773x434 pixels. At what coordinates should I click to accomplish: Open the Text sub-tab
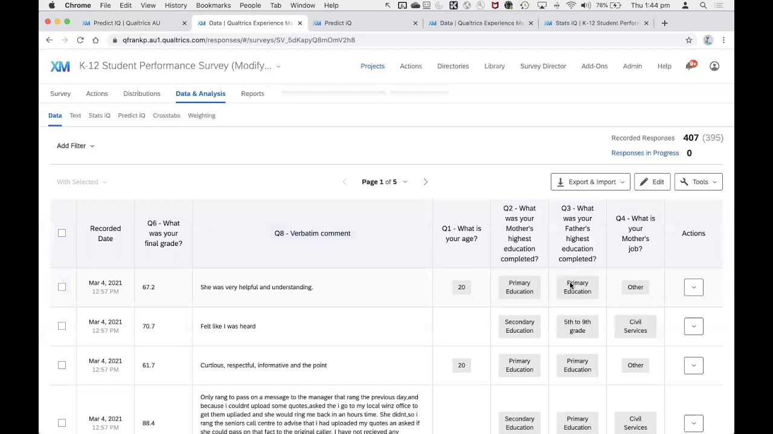coord(75,115)
